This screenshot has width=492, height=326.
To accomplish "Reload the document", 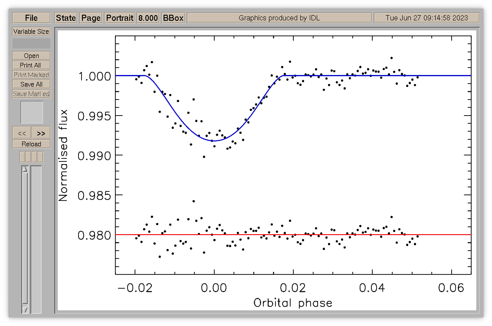I will point(31,144).
